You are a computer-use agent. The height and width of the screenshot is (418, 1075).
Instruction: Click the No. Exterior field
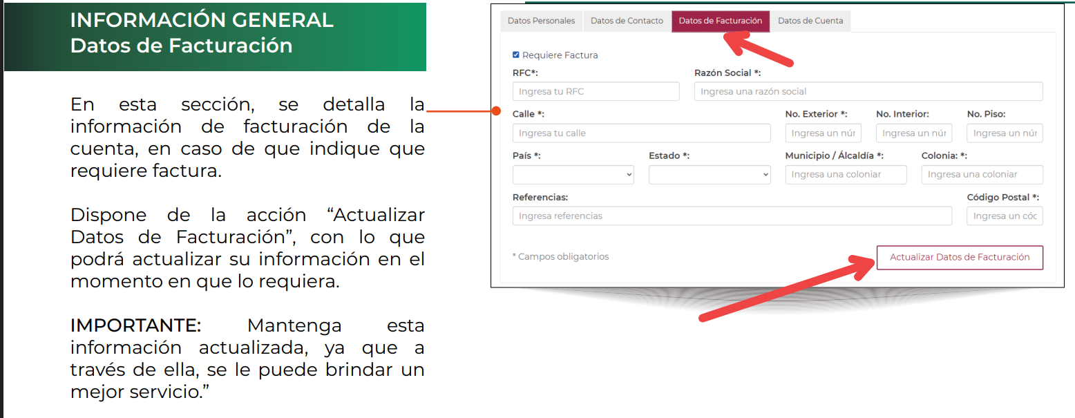pyautogui.click(x=824, y=133)
